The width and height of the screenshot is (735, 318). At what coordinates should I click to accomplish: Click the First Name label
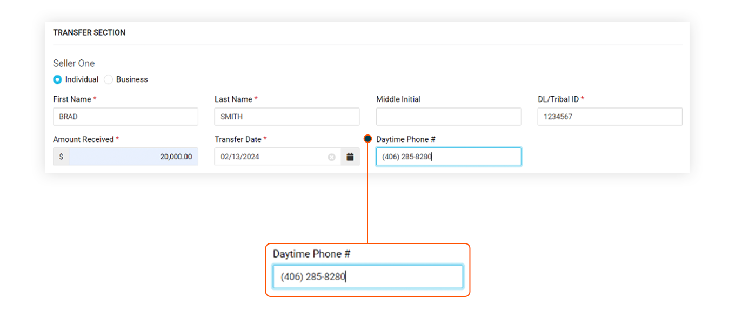pos(72,99)
